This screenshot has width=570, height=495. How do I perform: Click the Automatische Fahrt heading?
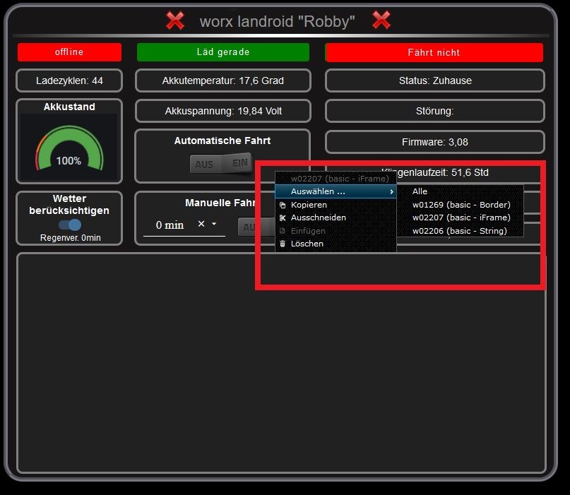pos(222,141)
